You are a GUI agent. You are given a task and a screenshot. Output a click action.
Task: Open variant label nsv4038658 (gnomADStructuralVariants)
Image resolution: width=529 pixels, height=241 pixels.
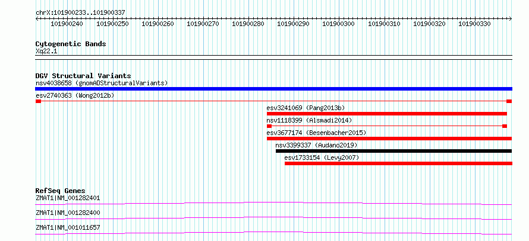(102, 83)
